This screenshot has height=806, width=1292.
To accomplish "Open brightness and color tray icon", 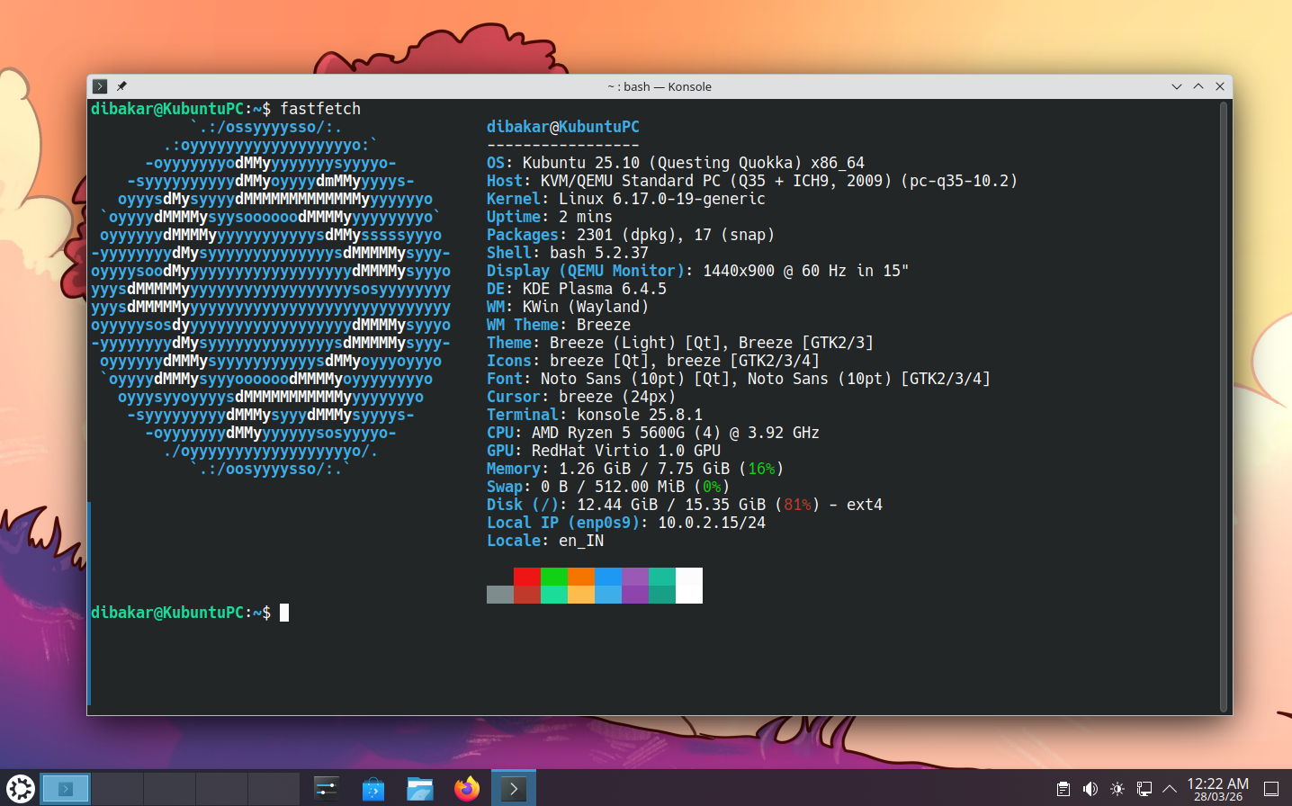I will 1117,789.
